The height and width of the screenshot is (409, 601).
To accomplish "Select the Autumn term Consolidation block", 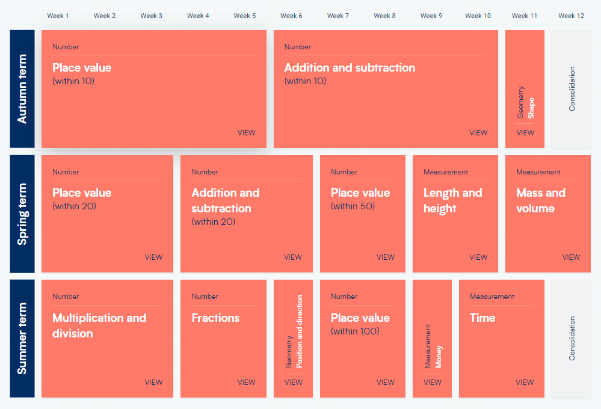I will [571, 89].
